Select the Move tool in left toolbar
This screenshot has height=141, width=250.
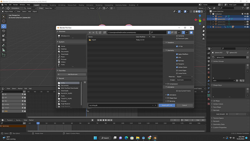click(x=4, y=26)
